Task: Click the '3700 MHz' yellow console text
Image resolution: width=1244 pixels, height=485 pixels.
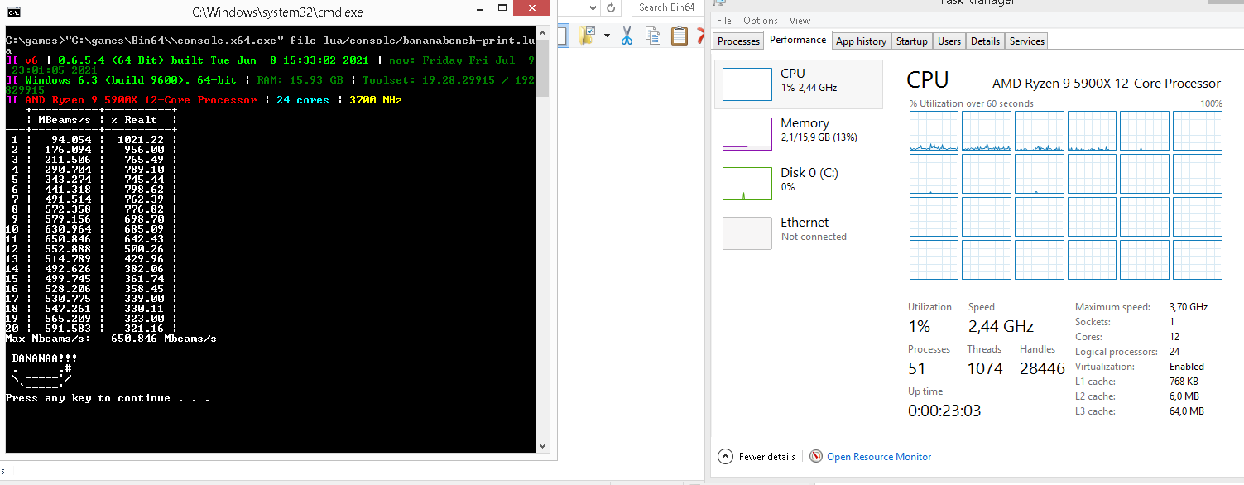Action: (x=375, y=100)
